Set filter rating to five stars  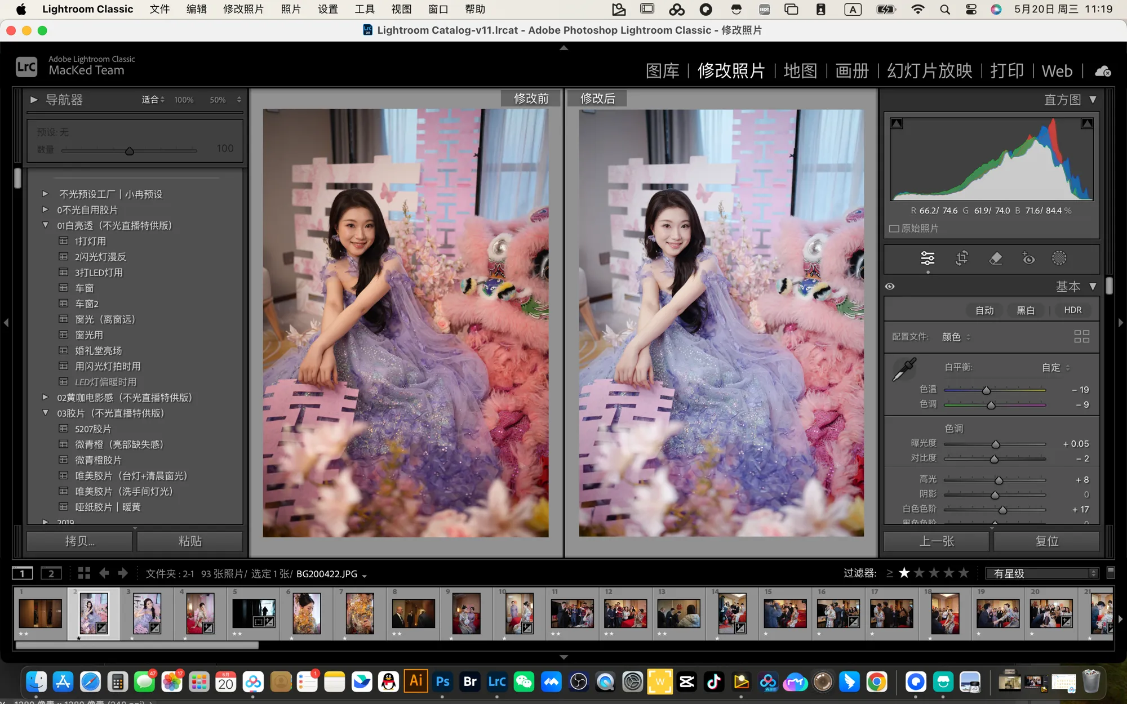[964, 573]
